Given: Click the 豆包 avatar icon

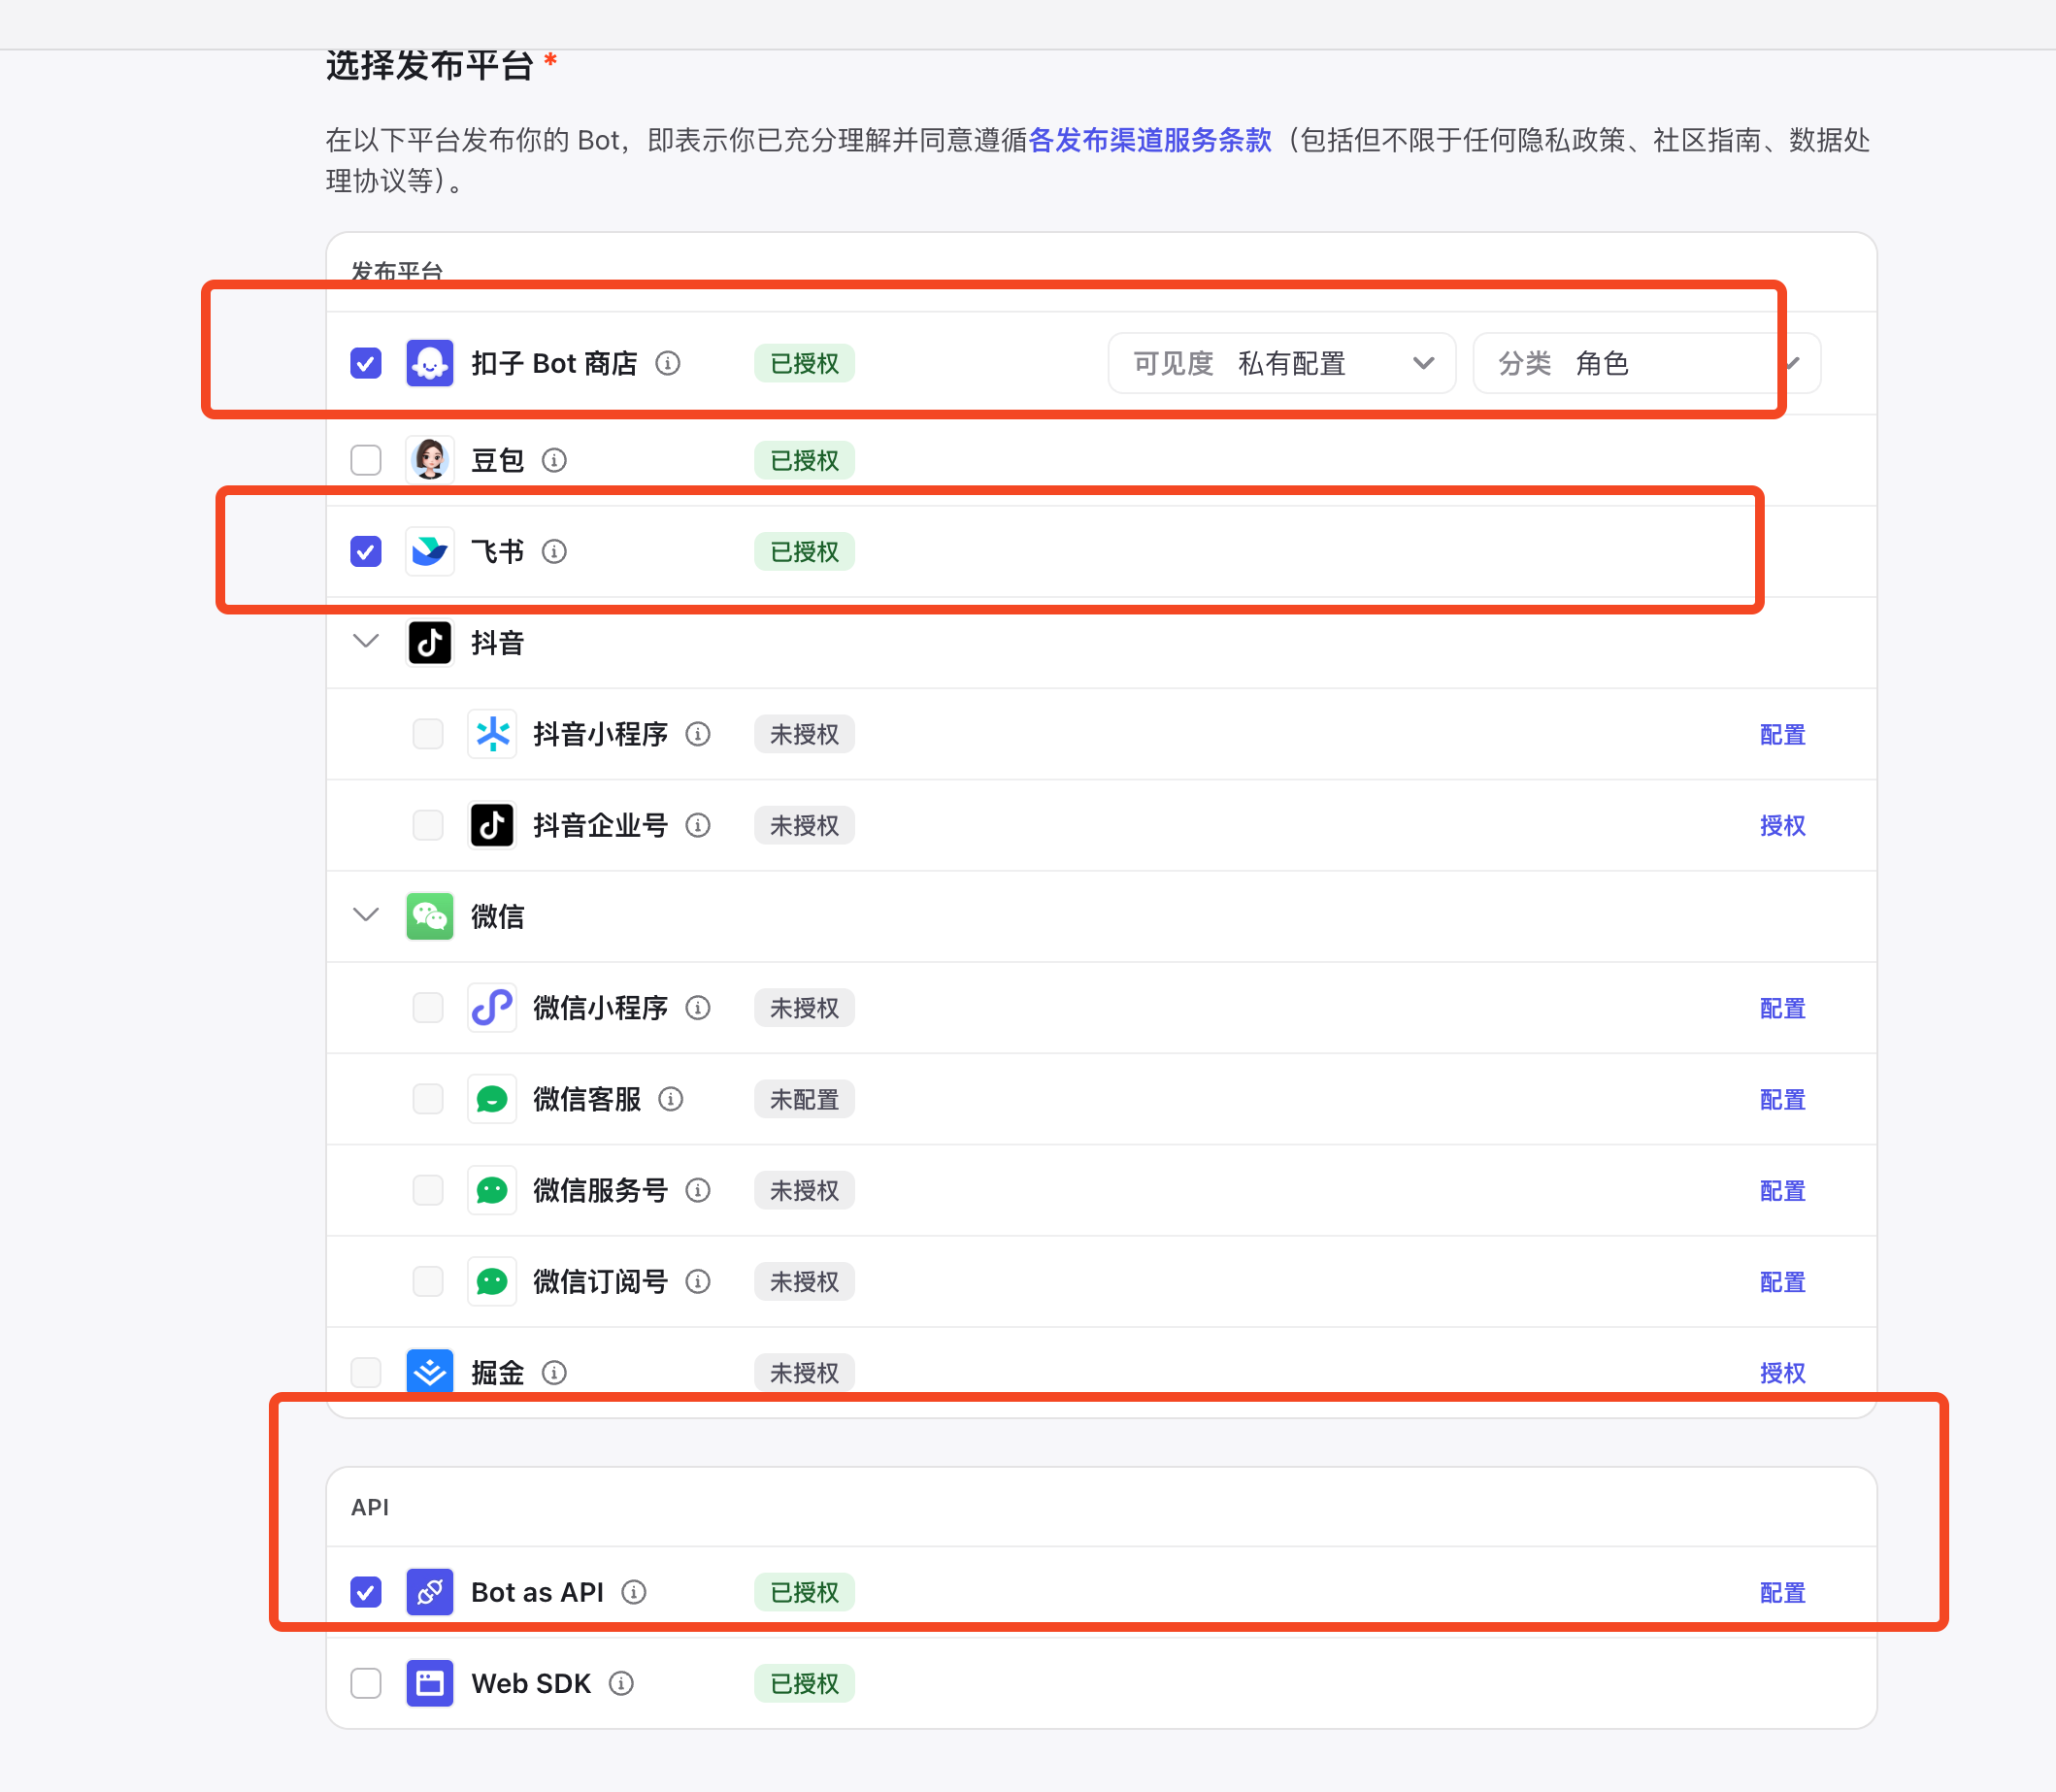Looking at the screenshot, I should pyautogui.click(x=430, y=460).
